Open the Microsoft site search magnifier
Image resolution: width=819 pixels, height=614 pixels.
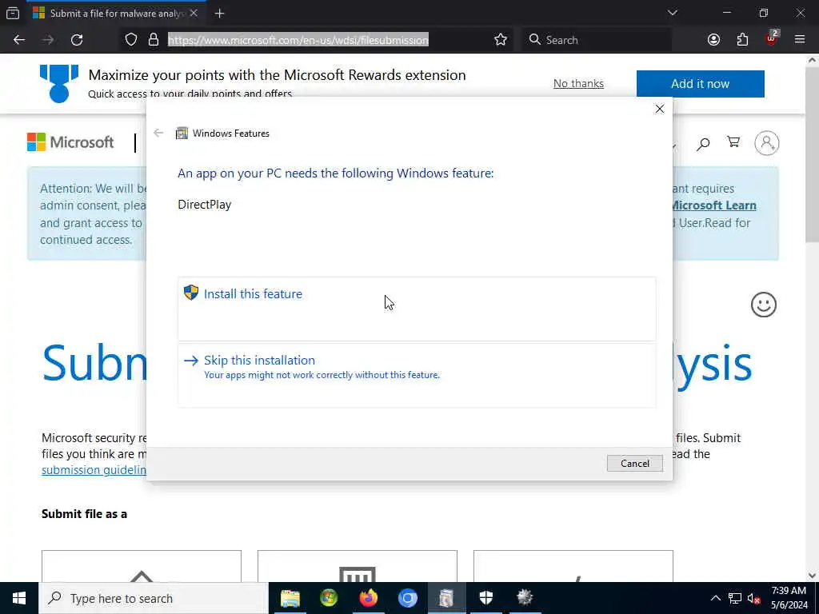703,143
